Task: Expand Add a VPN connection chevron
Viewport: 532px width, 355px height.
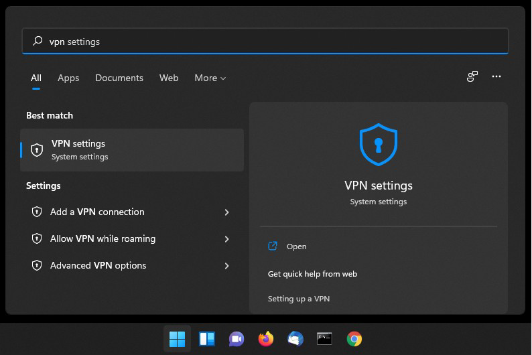Action: (226, 212)
